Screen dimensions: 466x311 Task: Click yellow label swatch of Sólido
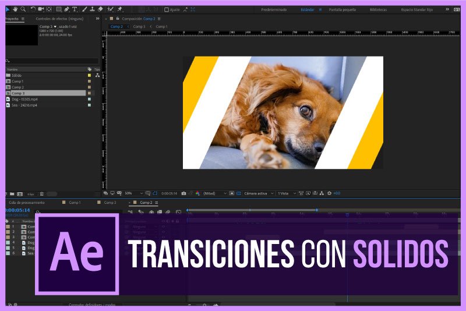(x=89, y=76)
